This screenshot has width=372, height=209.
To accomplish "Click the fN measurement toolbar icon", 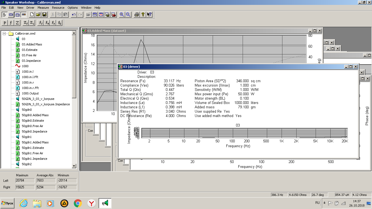I will click(x=47, y=23).
